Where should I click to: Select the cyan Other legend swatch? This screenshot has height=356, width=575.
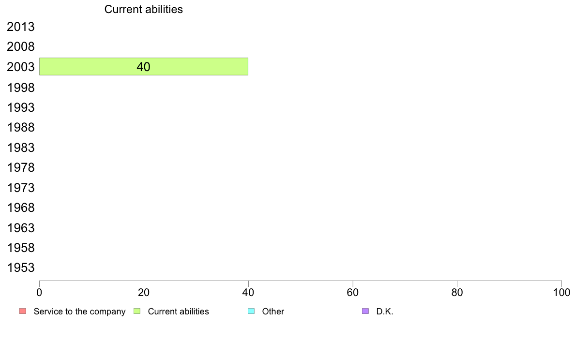click(251, 311)
